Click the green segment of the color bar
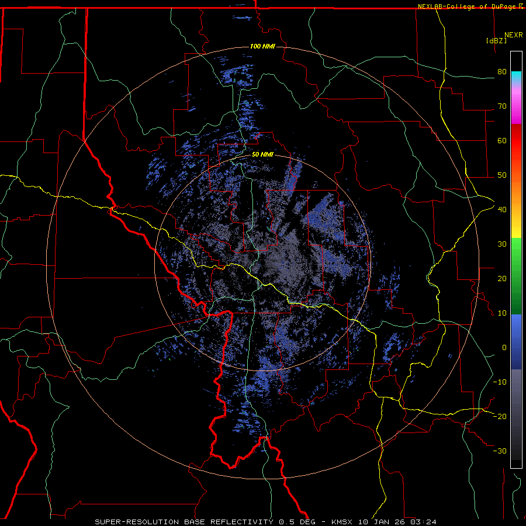Viewport: 526px width, 526px height. pos(516,276)
